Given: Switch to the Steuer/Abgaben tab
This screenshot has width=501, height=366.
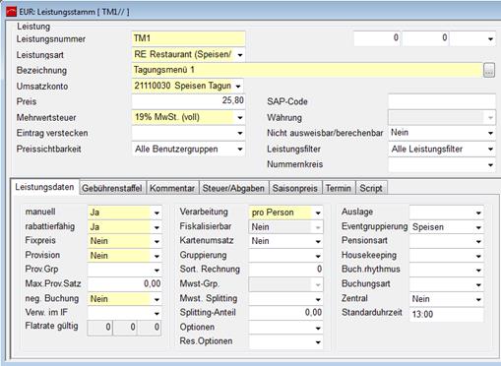Looking at the screenshot, I should [x=233, y=188].
